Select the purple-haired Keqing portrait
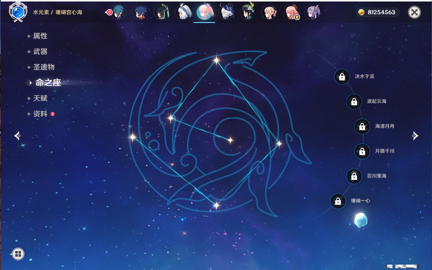The width and height of the screenshot is (432, 270). [312, 12]
